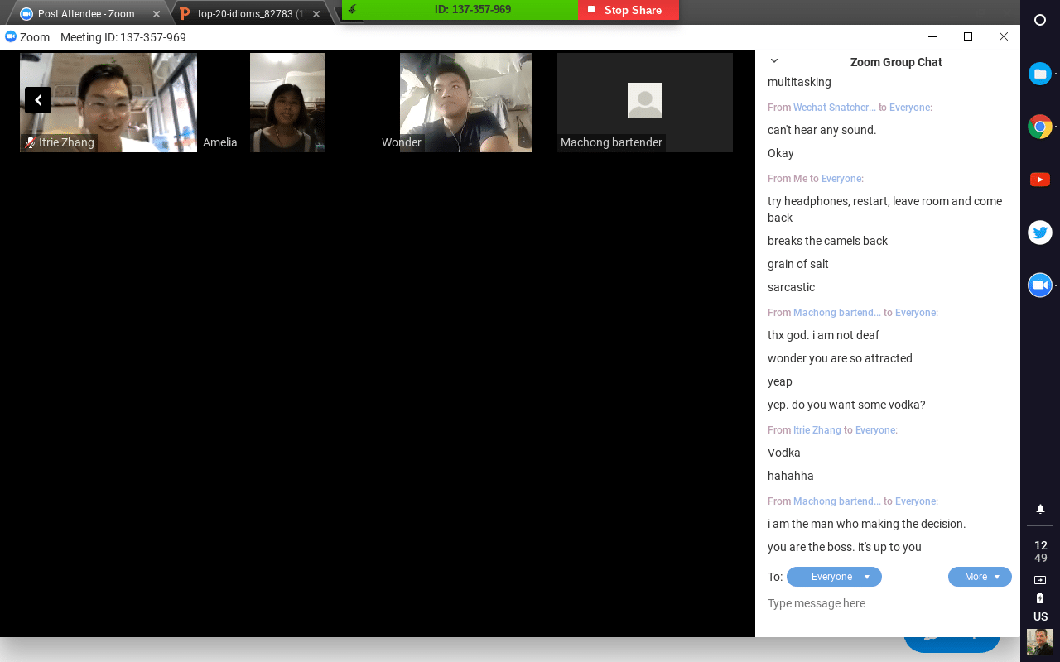
Task: Select Itrie Zhang video thumbnail
Action: [x=108, y=103]
